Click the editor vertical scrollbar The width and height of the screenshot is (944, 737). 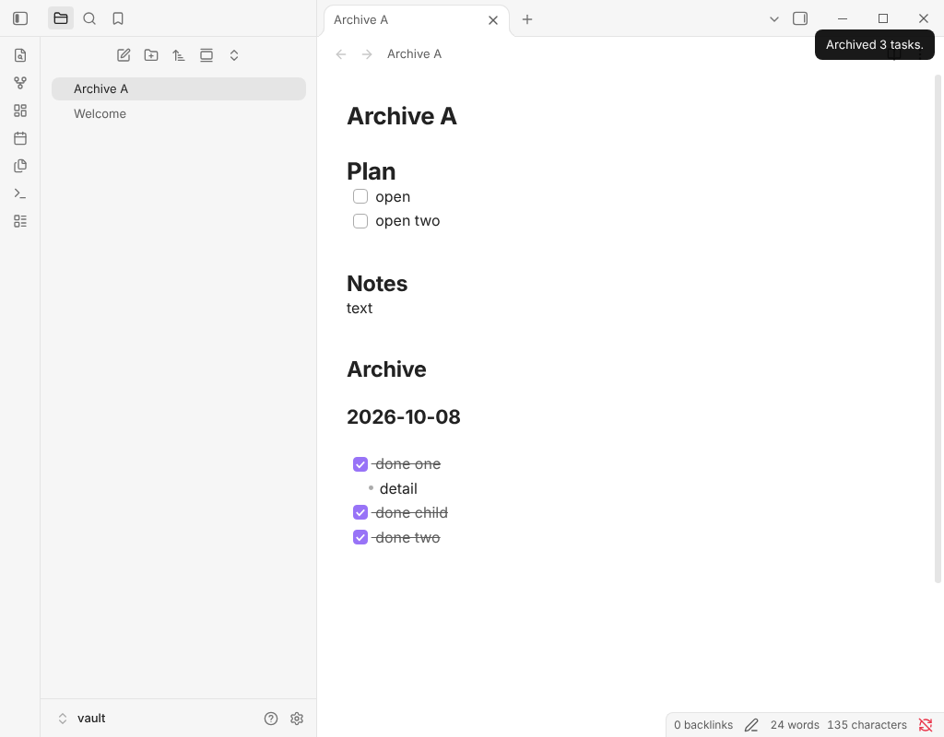click(938, 329)
